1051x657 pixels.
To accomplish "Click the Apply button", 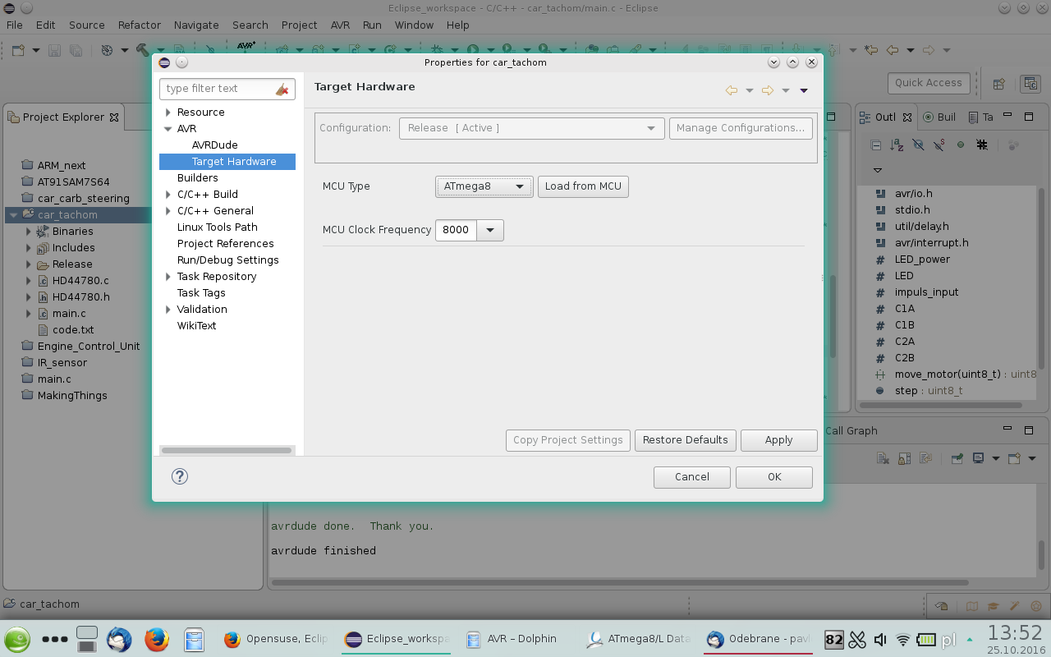I will (x=778, y=440).
